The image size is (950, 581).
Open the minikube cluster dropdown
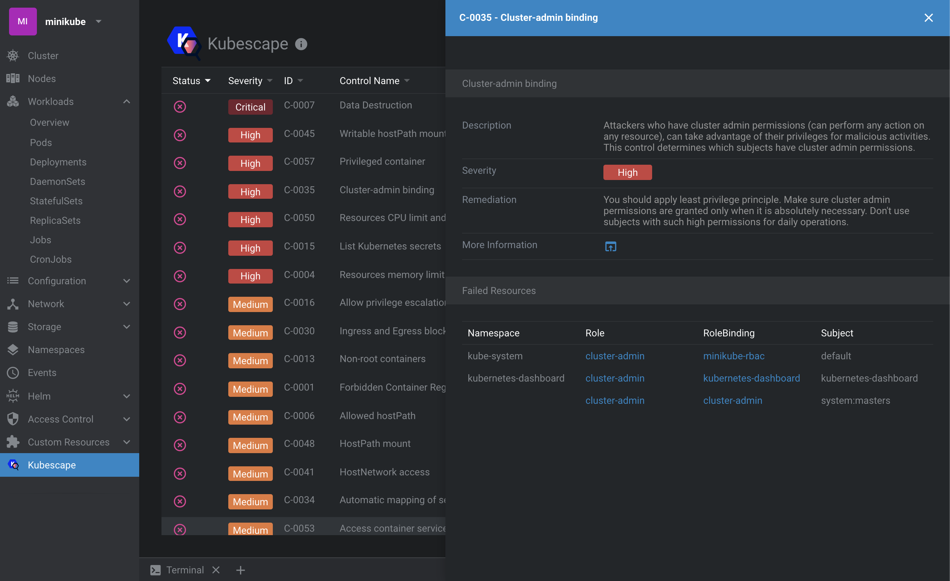click(x=99, y=22)
